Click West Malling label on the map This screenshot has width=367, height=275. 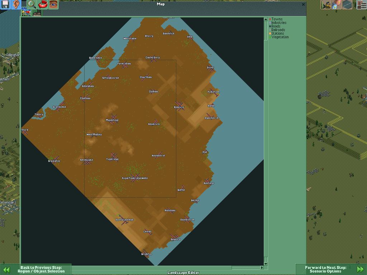(x=94, y=135)
